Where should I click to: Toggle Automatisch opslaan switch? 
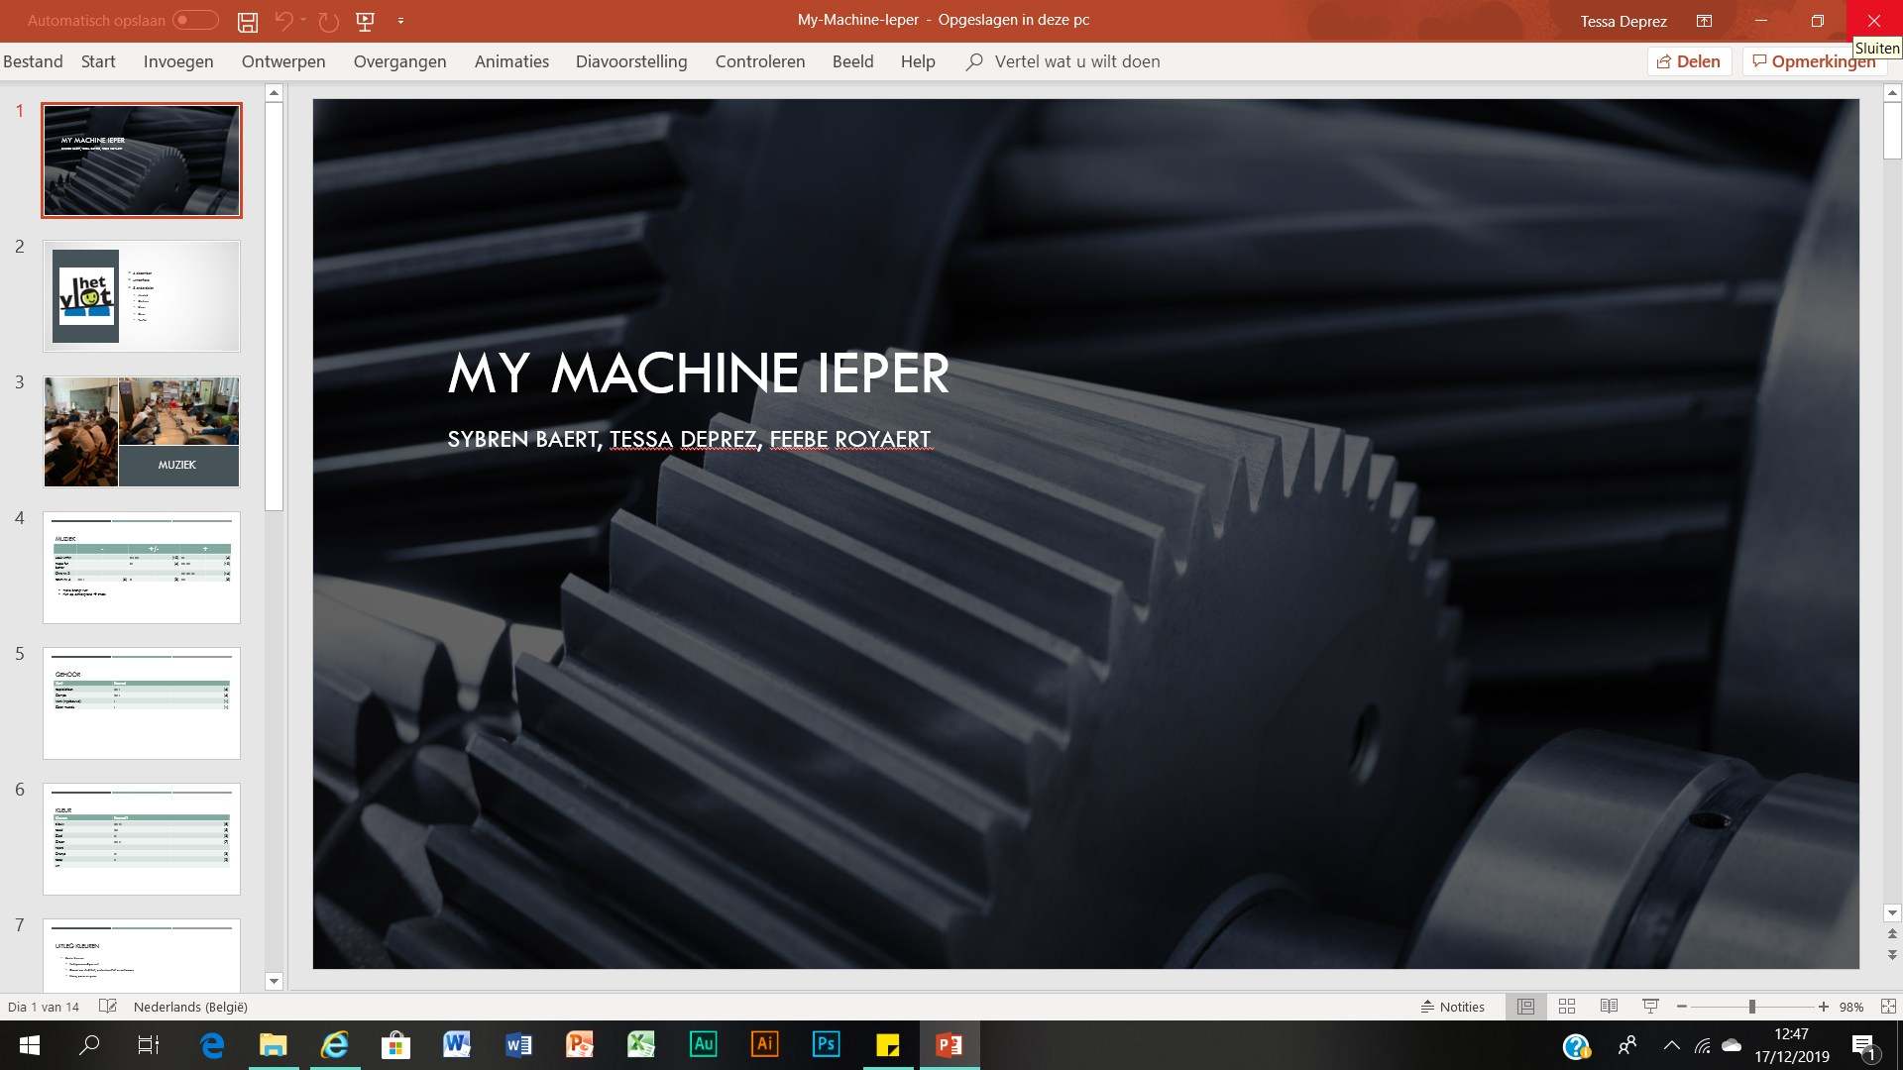[x=195, y=20]
